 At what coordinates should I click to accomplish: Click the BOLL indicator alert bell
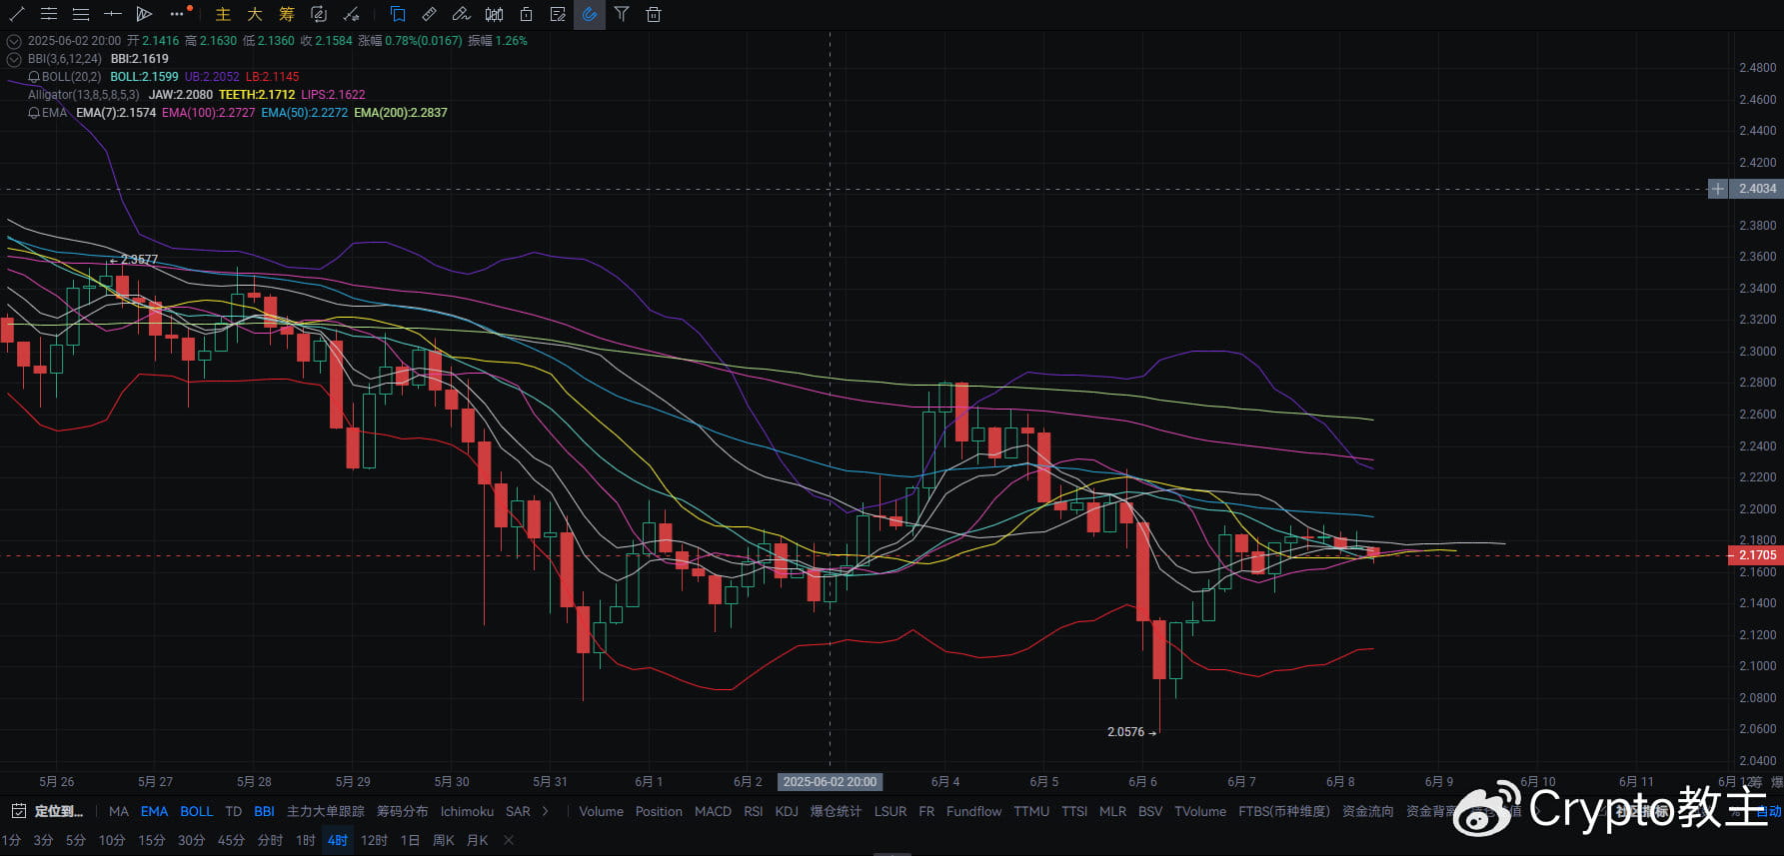(x=34, y=77)
